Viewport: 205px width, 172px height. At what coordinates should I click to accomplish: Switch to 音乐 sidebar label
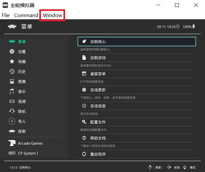[22, 92]
